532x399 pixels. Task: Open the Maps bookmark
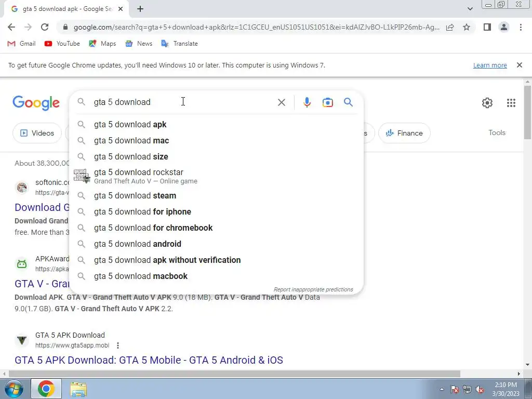(x=102, y=44)
